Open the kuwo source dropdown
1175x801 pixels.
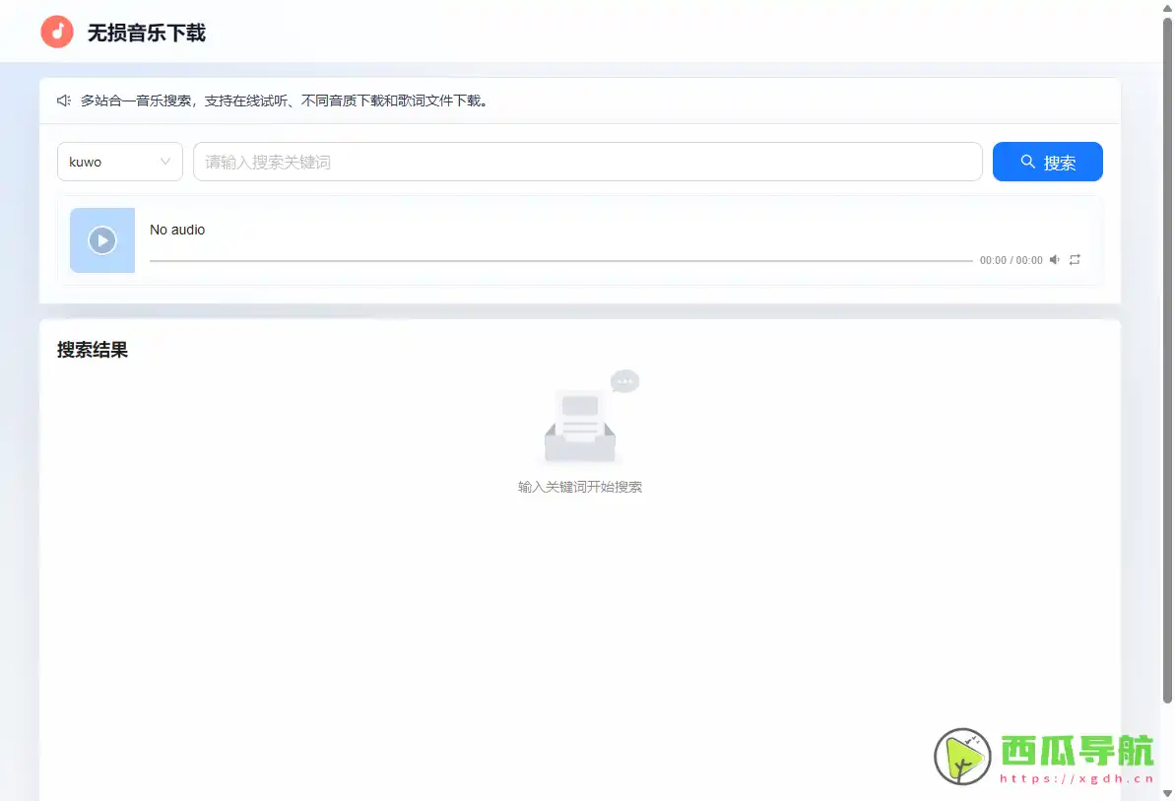120,162
